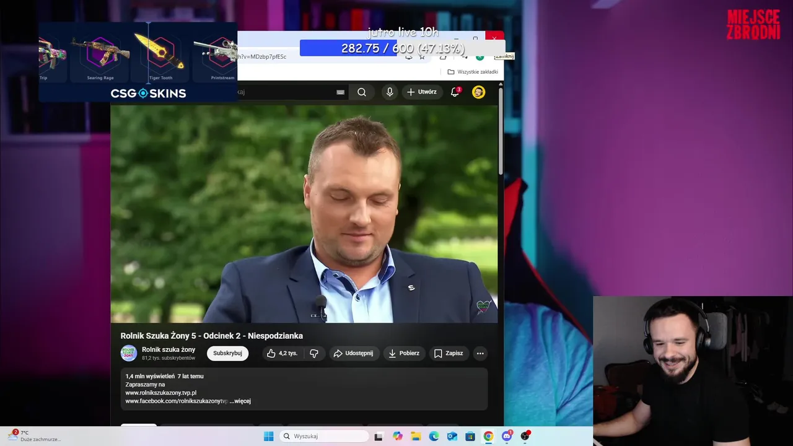Screen dimensions: 793x446
Task: Expand description with ...więcej
Action: (x=240, y=401)
